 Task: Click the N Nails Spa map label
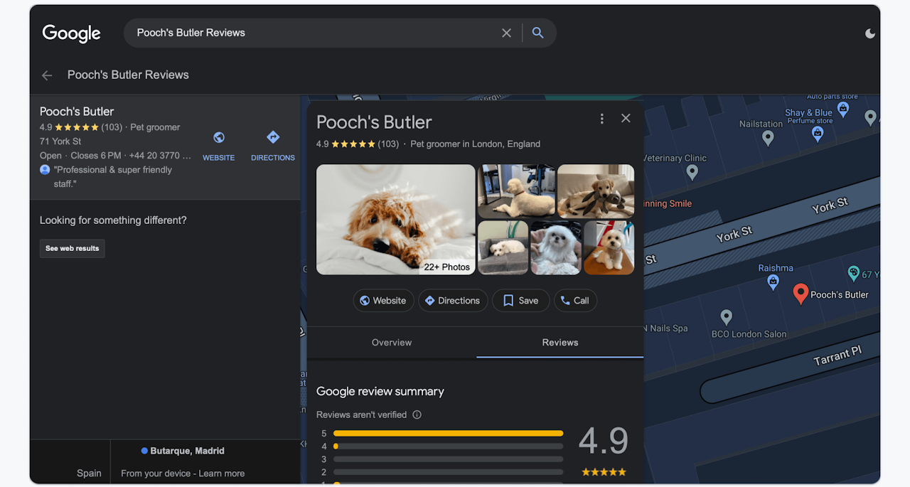(x=665, y=328)
